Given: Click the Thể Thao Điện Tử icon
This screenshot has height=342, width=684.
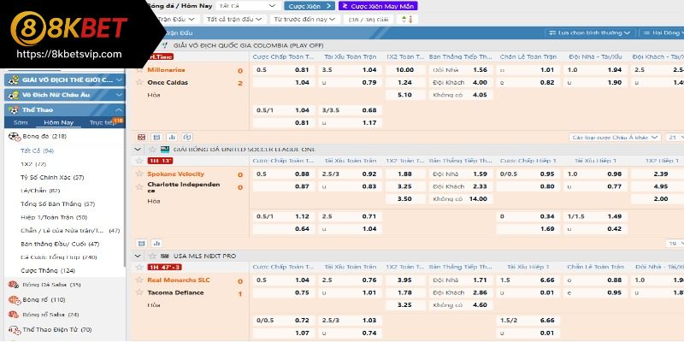Looking at the screenshot, I should [15, 330].
